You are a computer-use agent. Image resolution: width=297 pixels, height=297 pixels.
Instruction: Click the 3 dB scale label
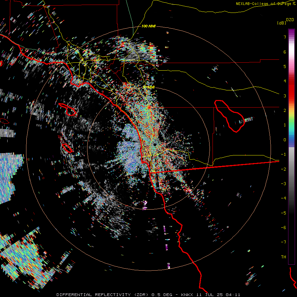(285, 96)
